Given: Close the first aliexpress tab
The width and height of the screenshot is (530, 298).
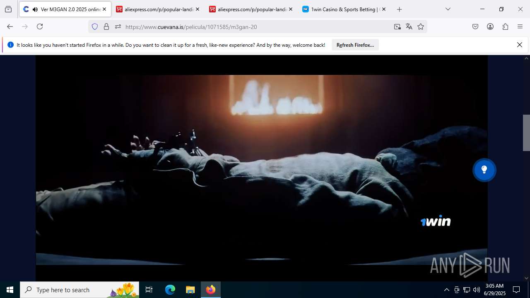Looking at the screenshot, I should 198,9.
